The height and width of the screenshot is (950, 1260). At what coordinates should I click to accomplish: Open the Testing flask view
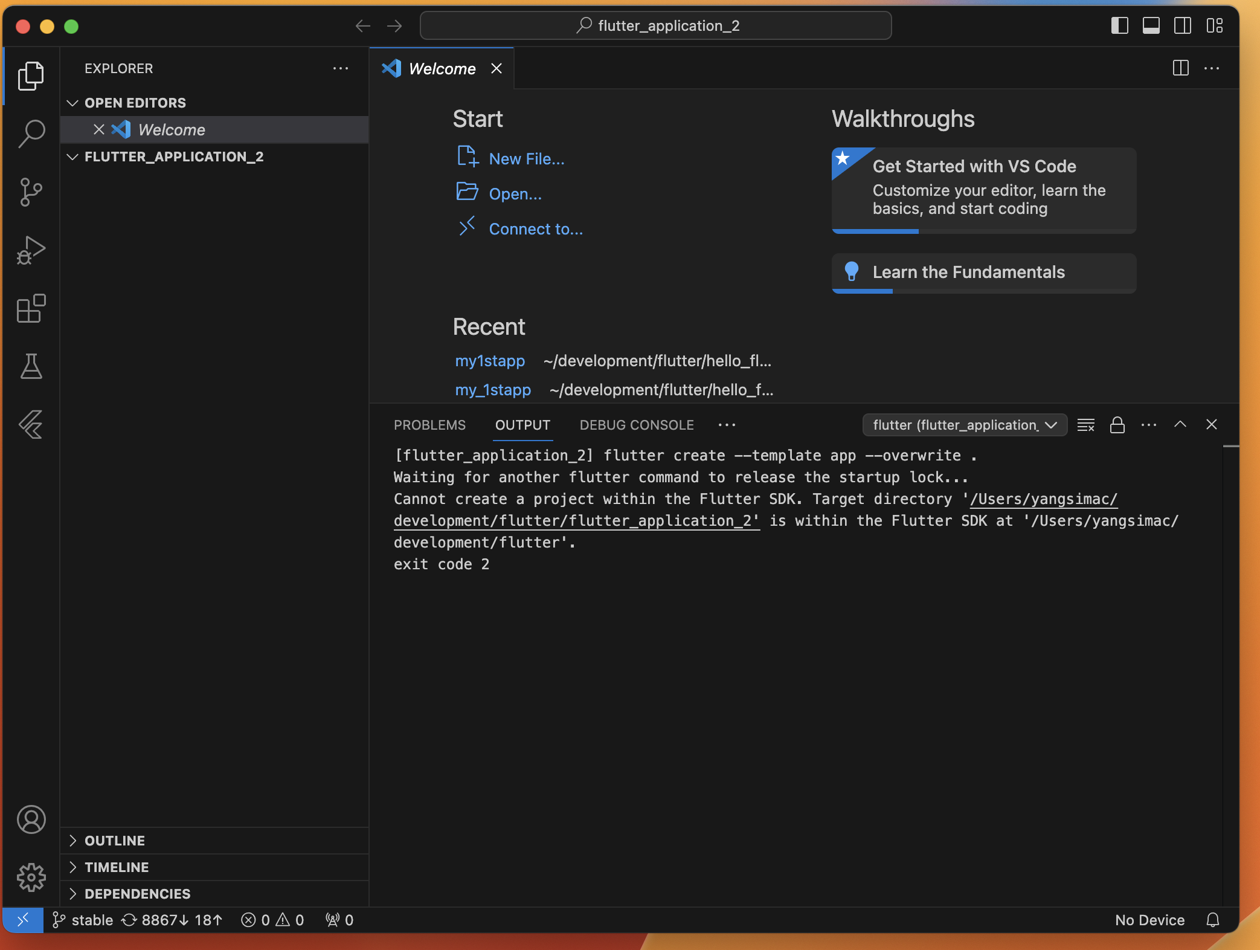pos(31,366)
